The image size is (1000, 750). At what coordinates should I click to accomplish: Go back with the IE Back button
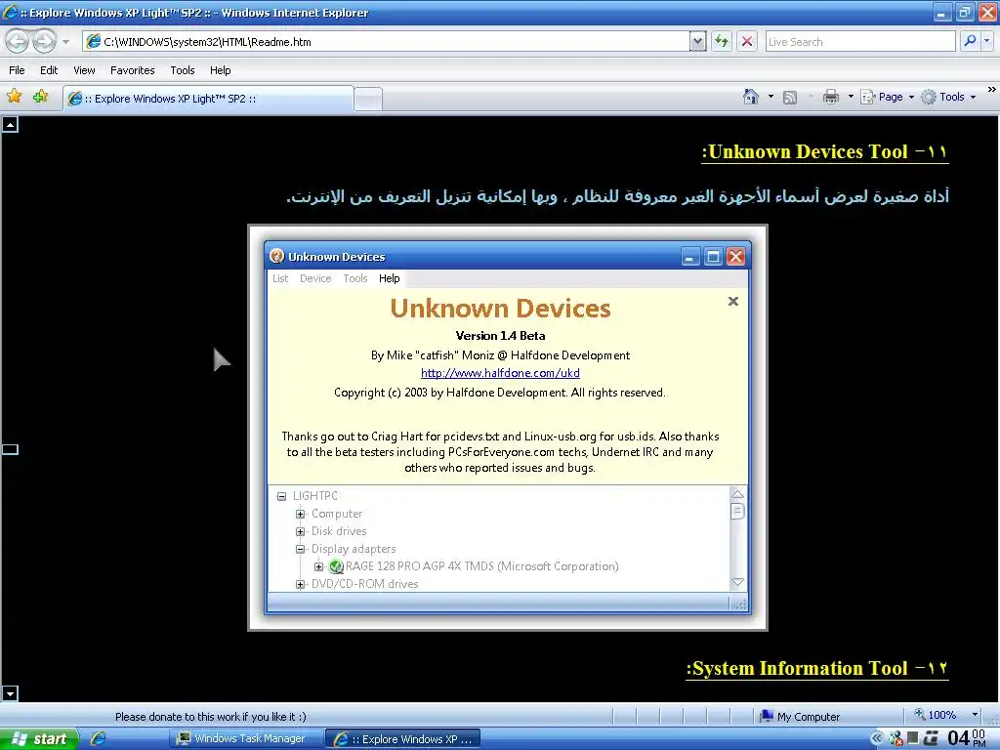point(18,42)
